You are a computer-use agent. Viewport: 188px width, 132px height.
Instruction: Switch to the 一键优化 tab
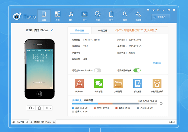103,31
